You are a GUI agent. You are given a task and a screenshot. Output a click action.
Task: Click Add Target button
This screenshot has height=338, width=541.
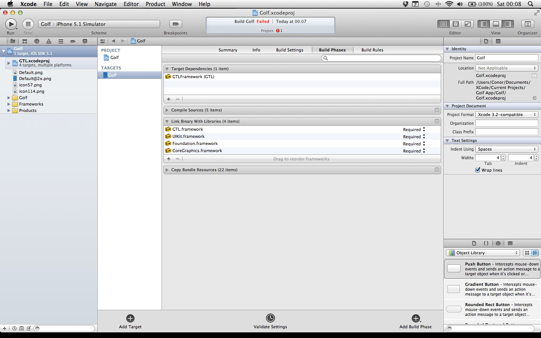(x=130, y=321)
